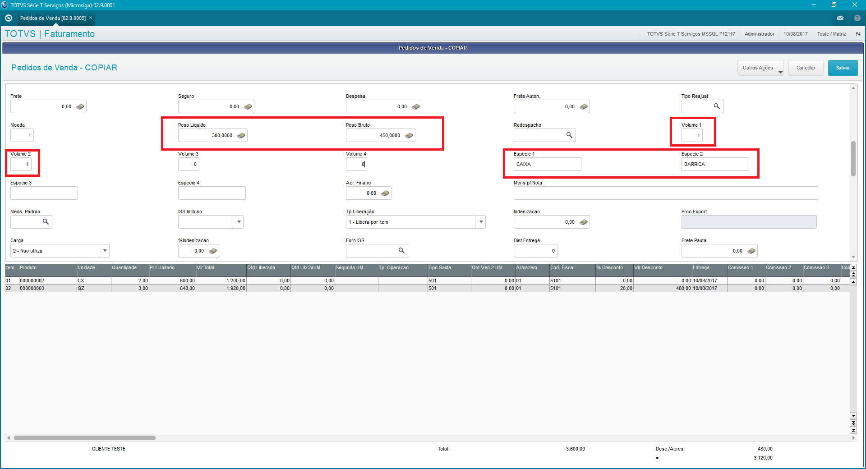Screen dimensions: 866x469
Task: Click the Volume 3 input field
Action: [189, 164]
